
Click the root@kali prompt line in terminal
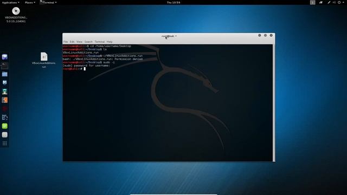[x=74, y=69]
